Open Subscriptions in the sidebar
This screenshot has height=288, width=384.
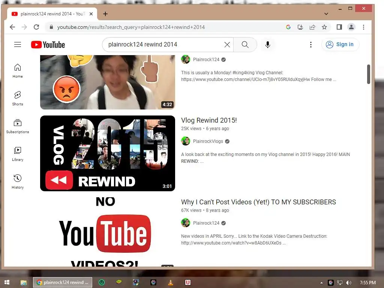tap(18, 126)
